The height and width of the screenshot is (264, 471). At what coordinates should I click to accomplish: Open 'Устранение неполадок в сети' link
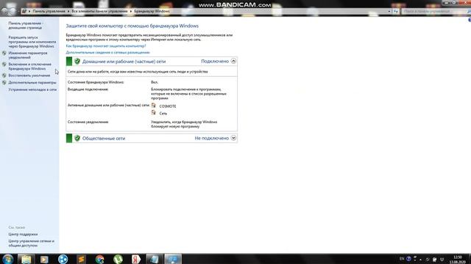tap(32, 89)
